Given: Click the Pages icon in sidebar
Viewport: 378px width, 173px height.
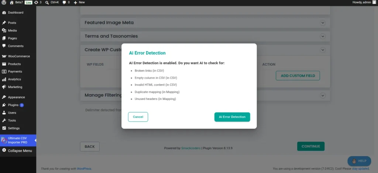Looking at the screenshot, I should coord(4,38).
